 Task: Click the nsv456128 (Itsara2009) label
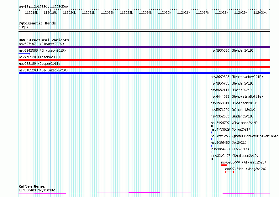(x=39, y=57)
